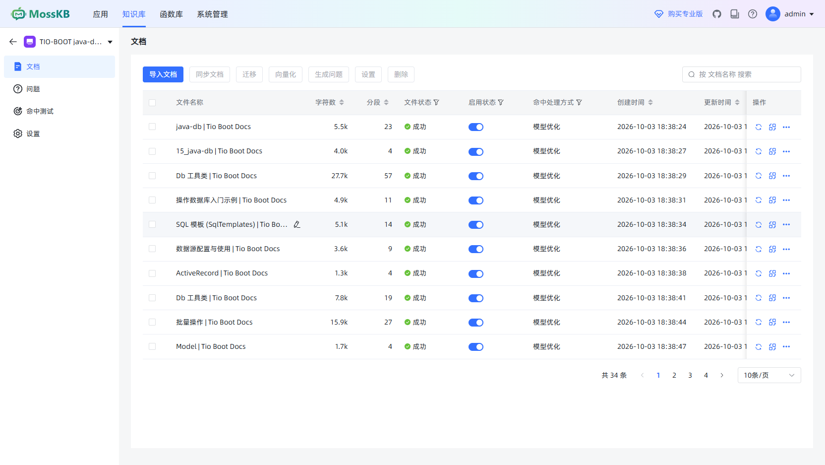Image resolution: width=825 pixels, height=465 pixels.
Task: Open segment settings icon for 15_java-db row
Action: (772, 151)
